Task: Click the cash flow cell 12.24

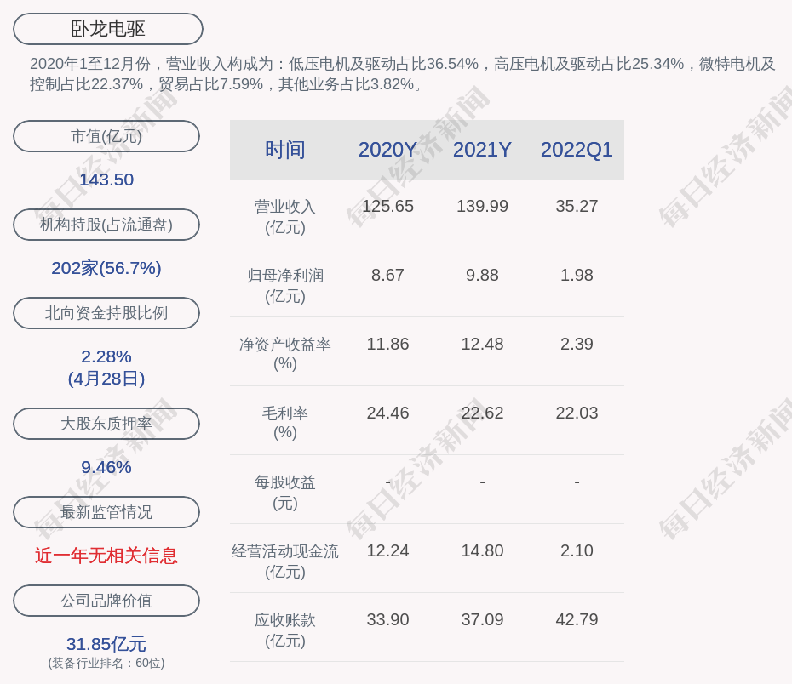Action: tap(387, 550)
